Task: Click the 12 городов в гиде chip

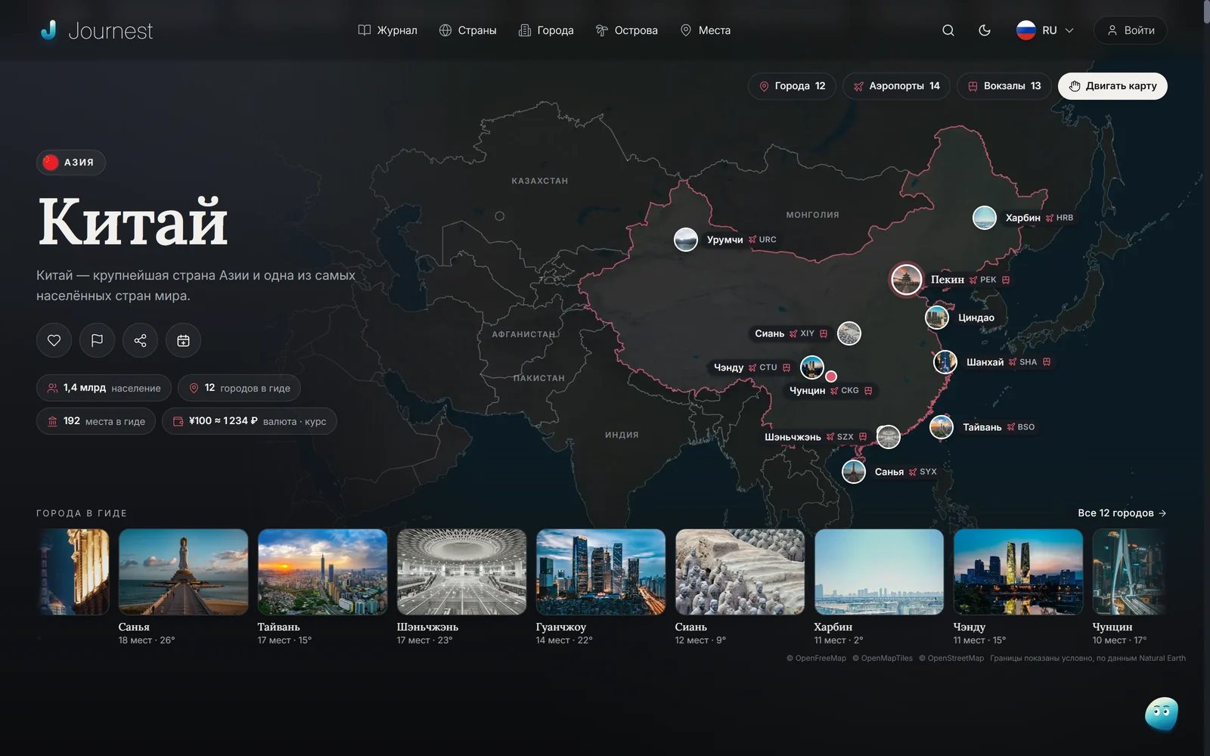Action: pos(239,388)
